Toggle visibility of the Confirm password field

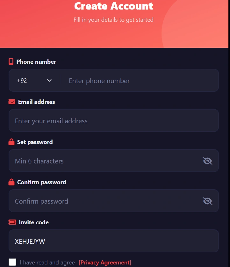(207, 201)
